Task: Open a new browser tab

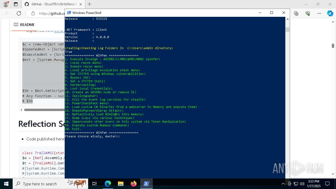Action: coord(89,4)
